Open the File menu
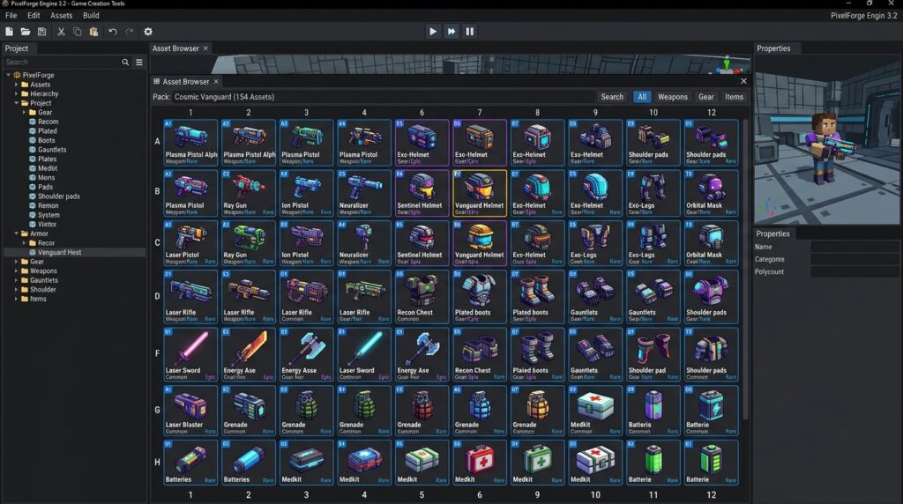This screenshot has width=903, height=504. (x=11, y=16)
